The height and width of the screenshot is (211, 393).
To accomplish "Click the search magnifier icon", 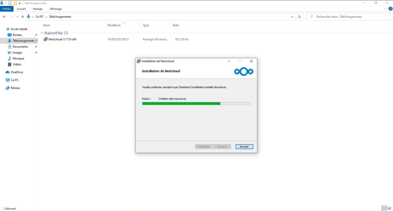I will pos(312,17).
